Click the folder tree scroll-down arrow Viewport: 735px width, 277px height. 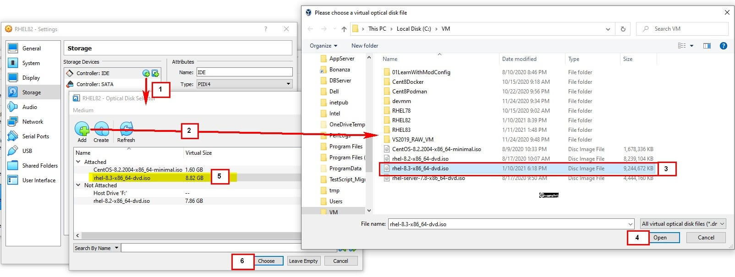tap(369, 211)
